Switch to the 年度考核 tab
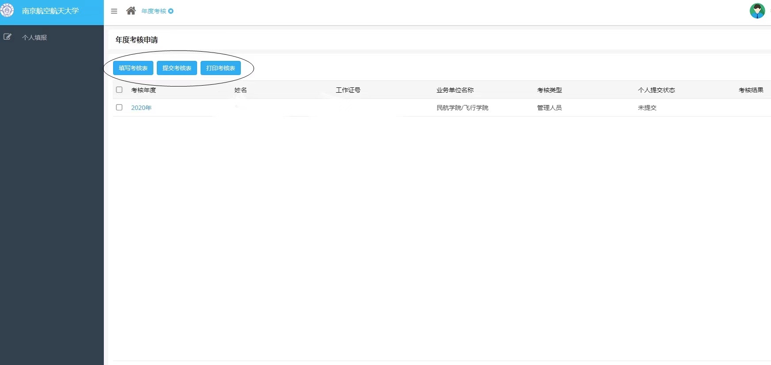This screenshot has width=771, height=365. 153,11
